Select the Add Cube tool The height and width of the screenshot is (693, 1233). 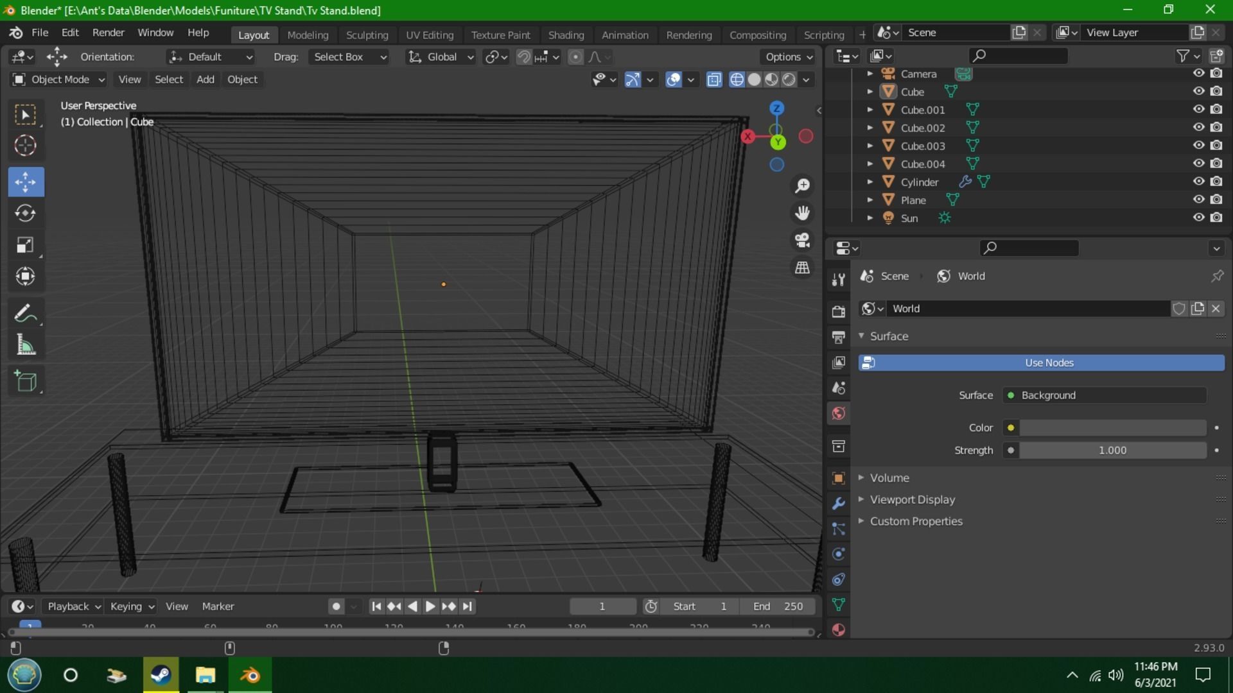coord(26,382)
